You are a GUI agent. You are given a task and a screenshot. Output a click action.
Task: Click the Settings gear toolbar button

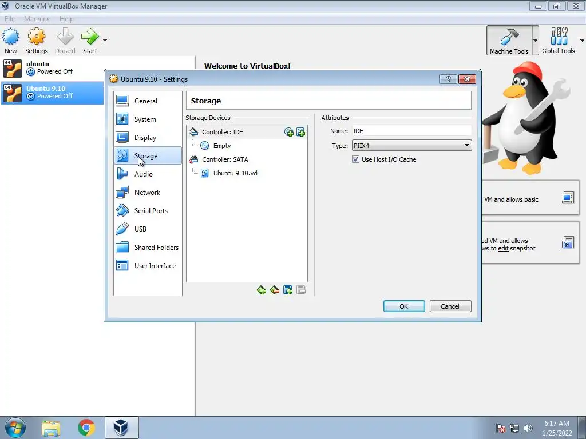[x=36, y=41]
